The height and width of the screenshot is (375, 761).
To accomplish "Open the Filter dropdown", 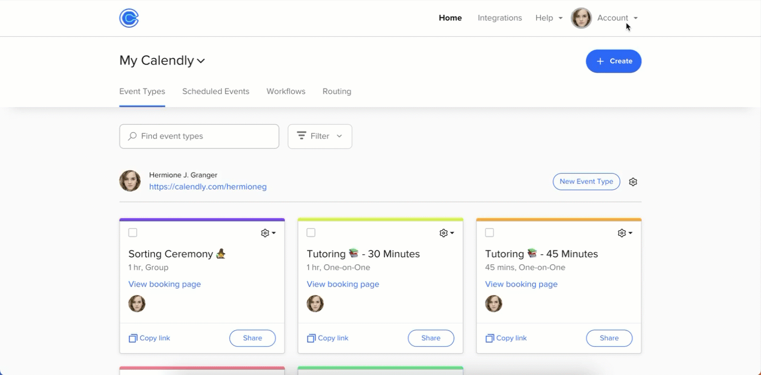I will [320, 136].
